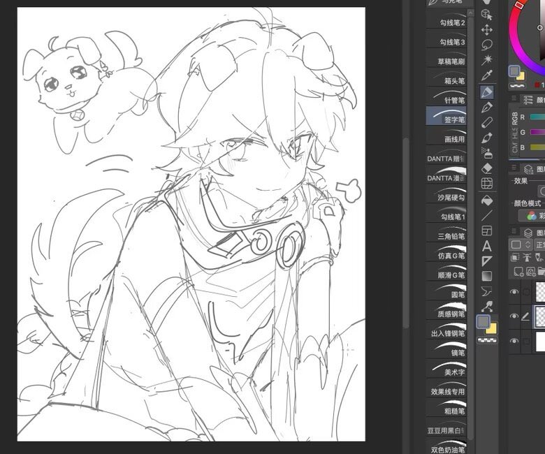
Task: Open the layer property panel hamburger menu
Action: [514, 168]
